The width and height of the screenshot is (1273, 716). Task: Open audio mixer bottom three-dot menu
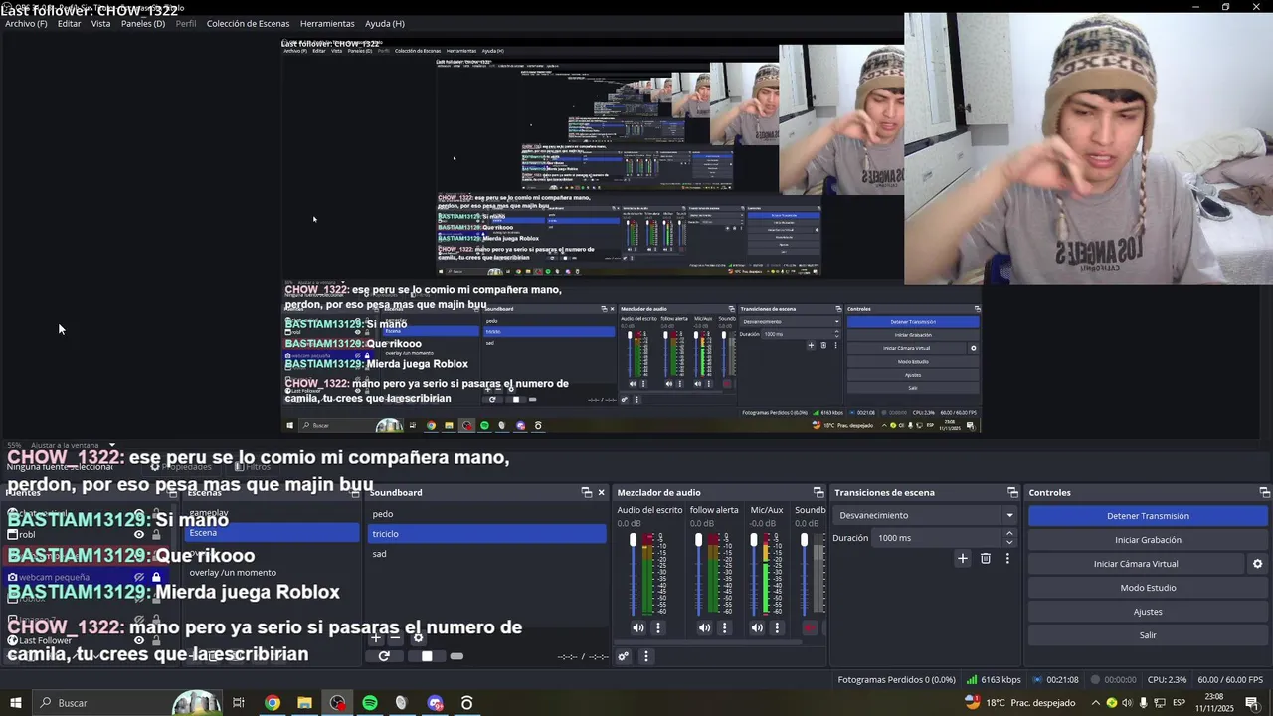pyautogui.click(x=645, y=656)
